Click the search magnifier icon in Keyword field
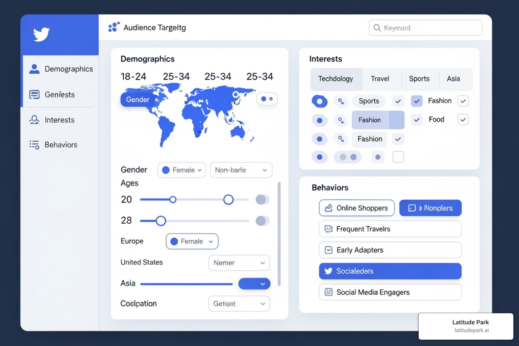This screenshot has height=346, width=519. [x=377, y=28]
